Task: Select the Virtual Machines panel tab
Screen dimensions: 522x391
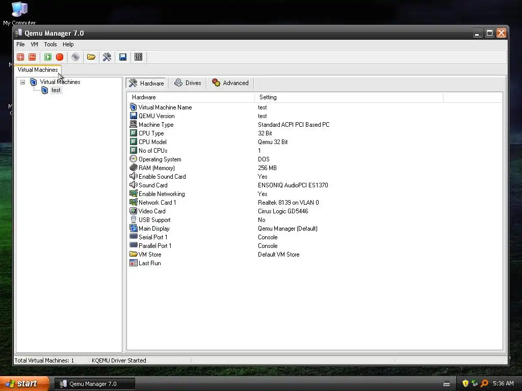Action: (38, 70)
